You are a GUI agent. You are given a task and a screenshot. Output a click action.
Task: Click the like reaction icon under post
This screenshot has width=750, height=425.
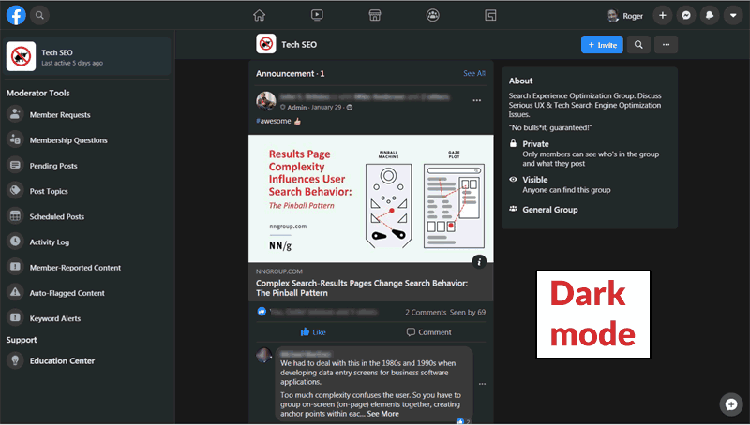[x=262, y=312]
